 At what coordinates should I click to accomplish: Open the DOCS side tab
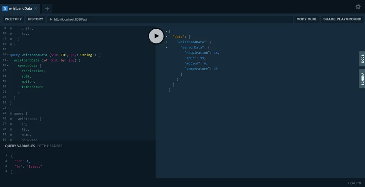click(x=362, y=59)
